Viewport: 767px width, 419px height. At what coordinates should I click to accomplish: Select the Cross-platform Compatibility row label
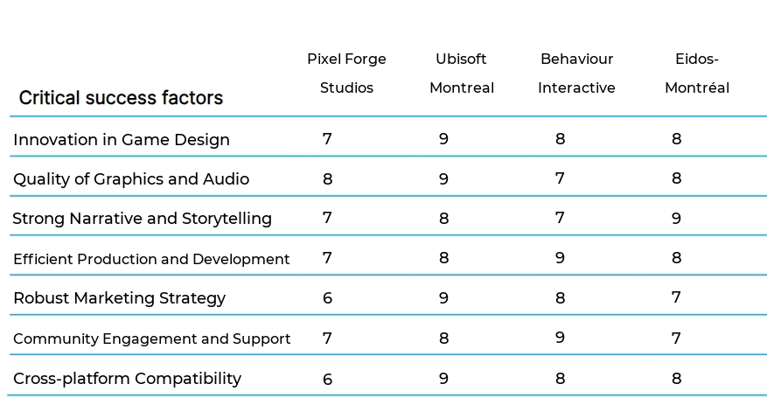(x=127, y=379)
